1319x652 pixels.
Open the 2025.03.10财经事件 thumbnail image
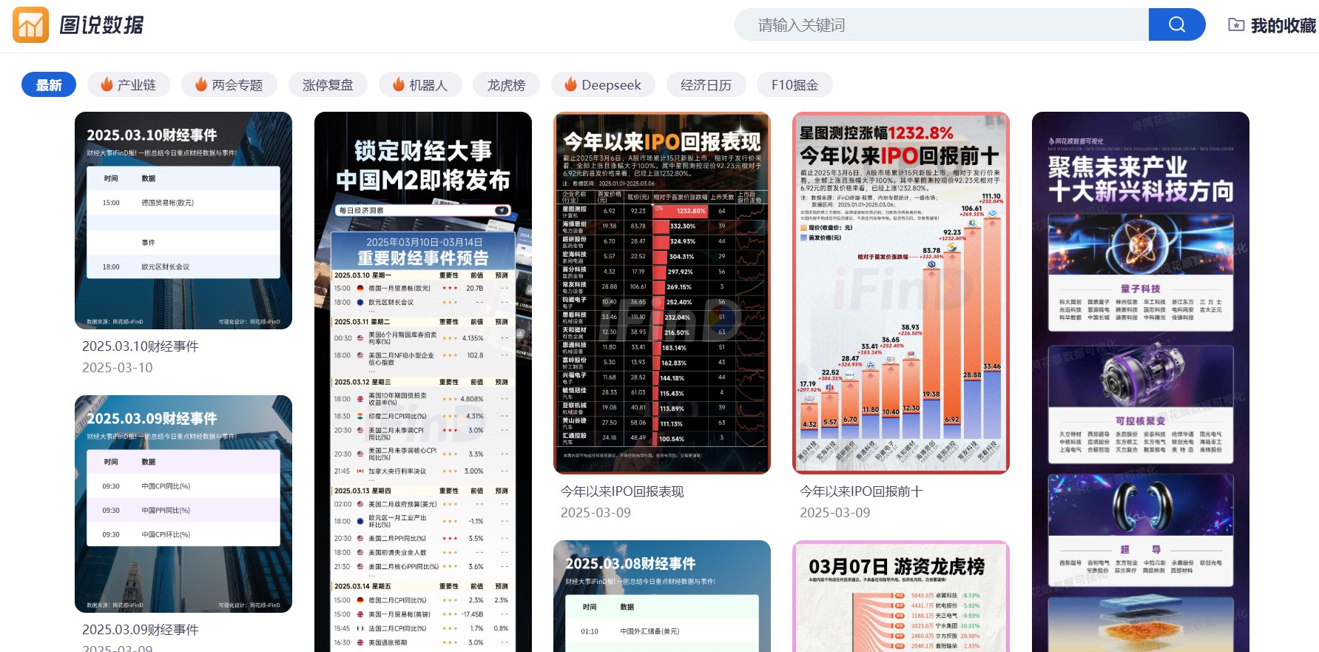pos(183,221)
